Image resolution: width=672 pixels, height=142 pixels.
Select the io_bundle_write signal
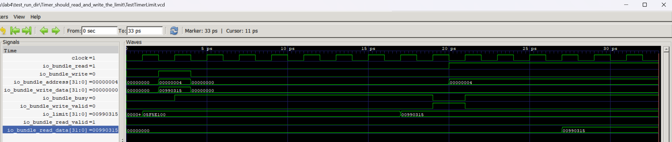pos(67,74)
